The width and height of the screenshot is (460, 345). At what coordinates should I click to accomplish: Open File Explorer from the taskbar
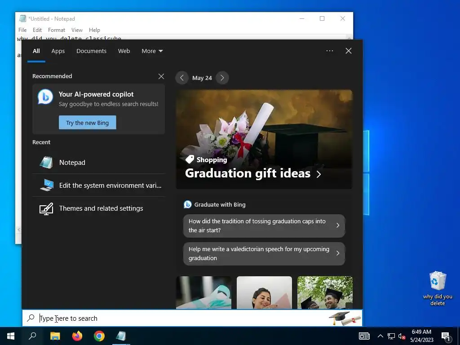pos(55,336)
